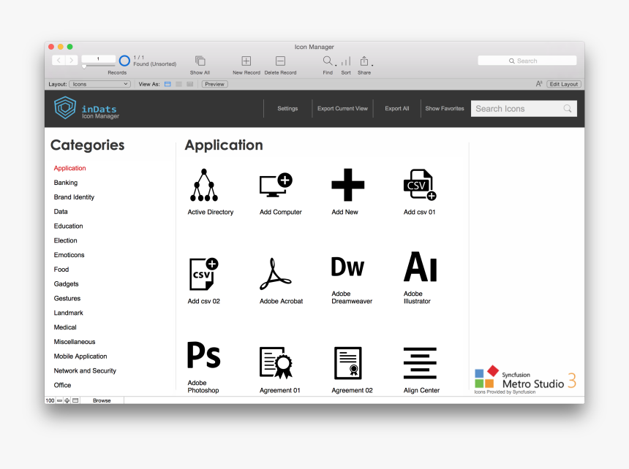Click the text formatting bar icon
This screenshot has width=629, height=469.
click(x=539, y=84)
